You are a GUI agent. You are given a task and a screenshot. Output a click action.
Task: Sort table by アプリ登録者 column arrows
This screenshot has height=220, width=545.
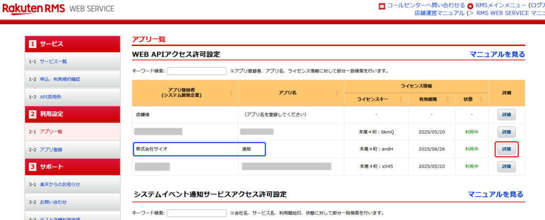(231, 93)
